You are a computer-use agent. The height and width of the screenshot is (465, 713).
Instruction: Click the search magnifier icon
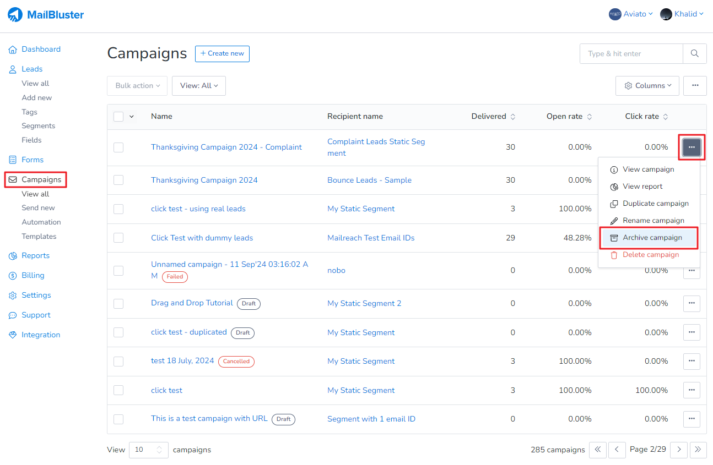tap(694, 53)
